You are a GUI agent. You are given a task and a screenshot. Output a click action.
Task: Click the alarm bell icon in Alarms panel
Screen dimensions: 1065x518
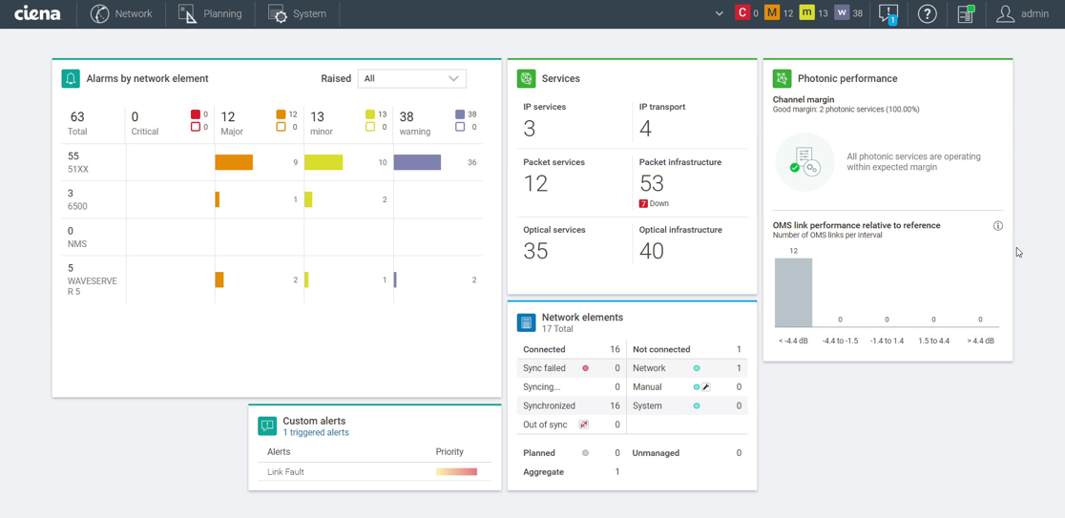click(71, 79)
